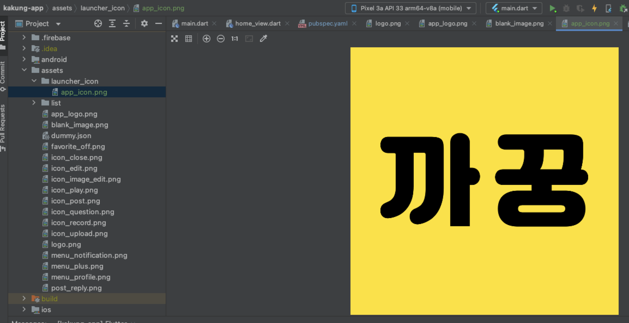The image size is (629, 323).
Task: Open the Pixel 3a device selector dropdown
Action: point(410,8)
